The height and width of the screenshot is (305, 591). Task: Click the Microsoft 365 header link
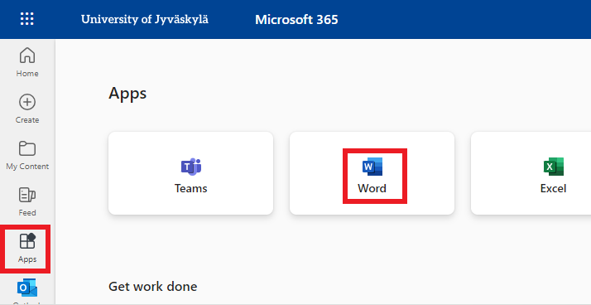point(296,20)
